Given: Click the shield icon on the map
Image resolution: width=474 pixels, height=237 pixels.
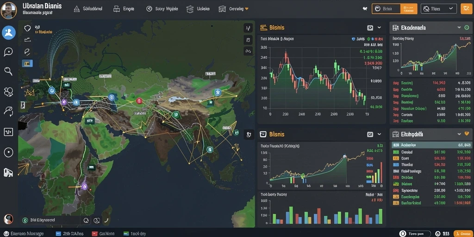Looking at the screenshot, I should [x=27, y=28].
